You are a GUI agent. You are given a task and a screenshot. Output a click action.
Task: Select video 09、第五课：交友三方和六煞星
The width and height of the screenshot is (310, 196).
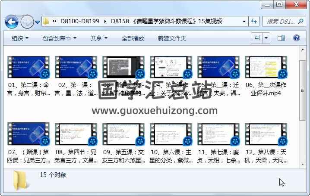coord(123,143)
